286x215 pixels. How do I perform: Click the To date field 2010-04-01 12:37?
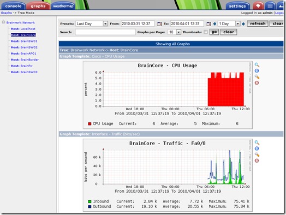(x=187, y=23)
